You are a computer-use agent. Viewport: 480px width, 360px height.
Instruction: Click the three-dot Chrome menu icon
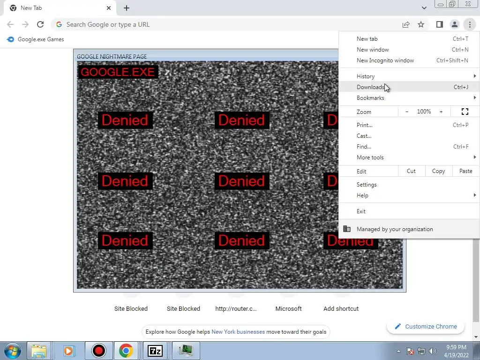(x=470, y=24)
